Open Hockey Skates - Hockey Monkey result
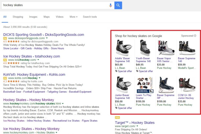Viewport: 201px width, 134px height. (x=29, y=100)
